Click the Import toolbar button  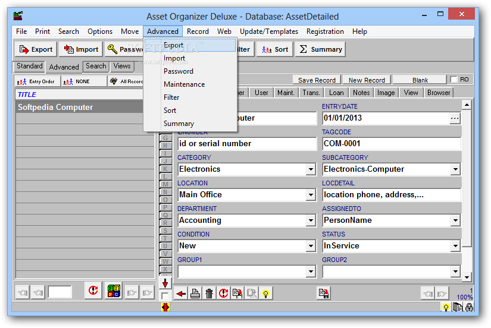click(x=81, y=49)
